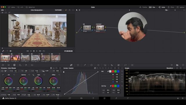Select node 01 WB in node graph
This screenshot has width=186, height=105.
click(x=87, y=28)
